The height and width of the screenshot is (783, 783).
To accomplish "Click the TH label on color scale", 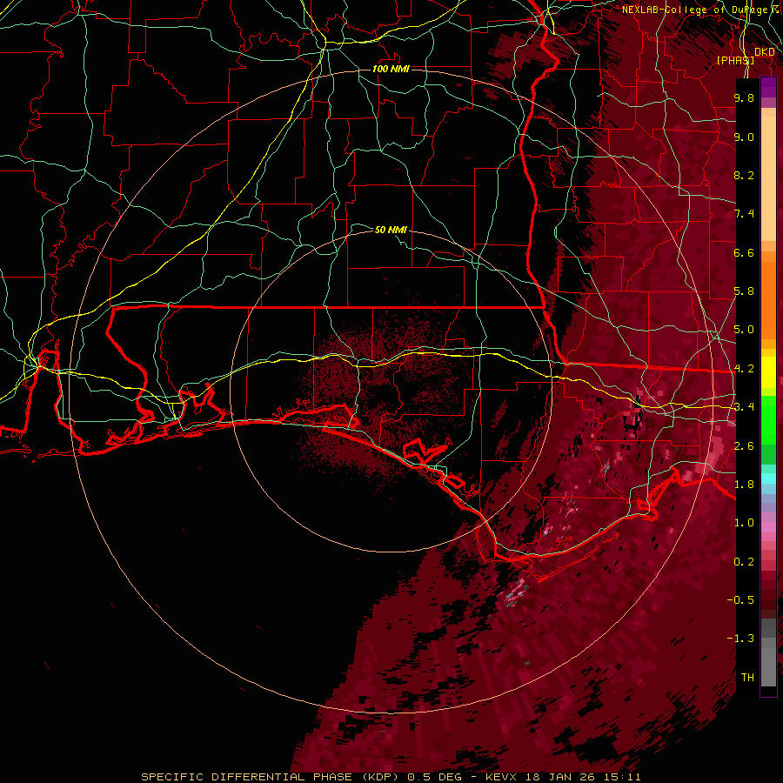I will point(747,678).
